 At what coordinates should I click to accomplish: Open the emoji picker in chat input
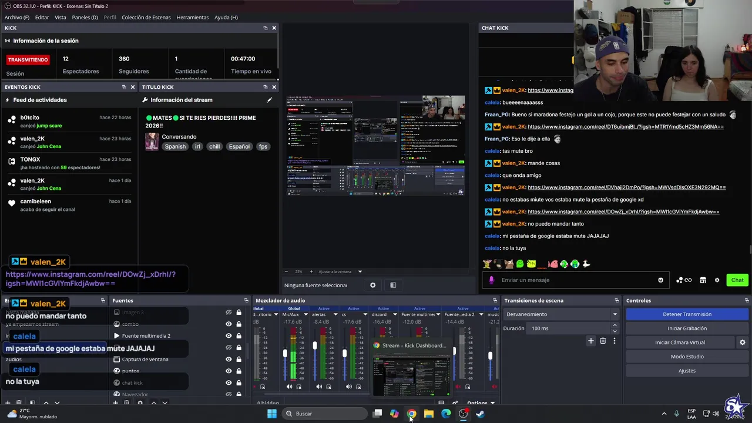[x=660, y=280]
